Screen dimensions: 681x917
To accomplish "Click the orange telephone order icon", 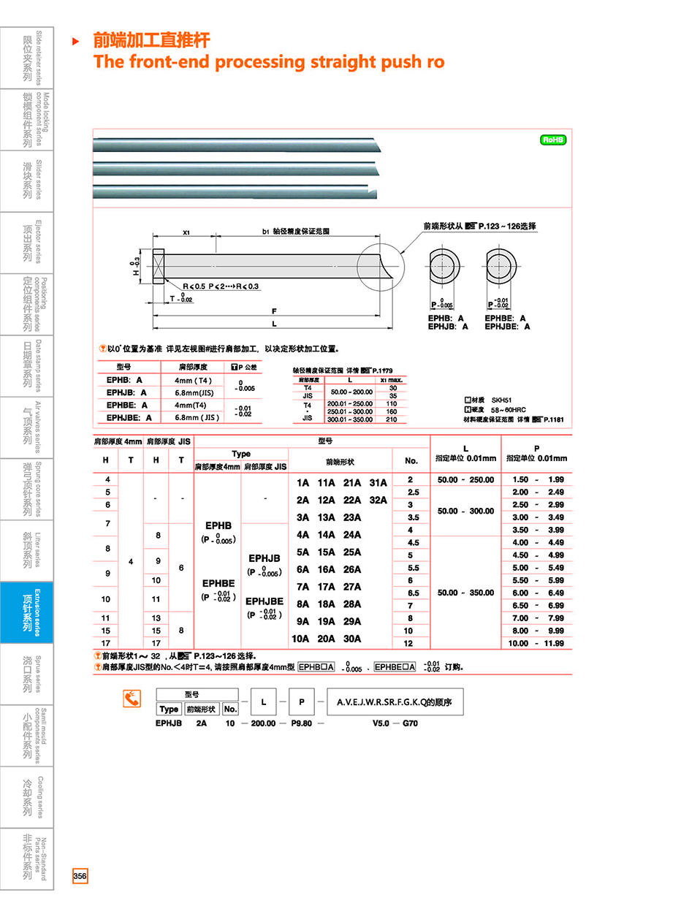I will tap(132, 700).
